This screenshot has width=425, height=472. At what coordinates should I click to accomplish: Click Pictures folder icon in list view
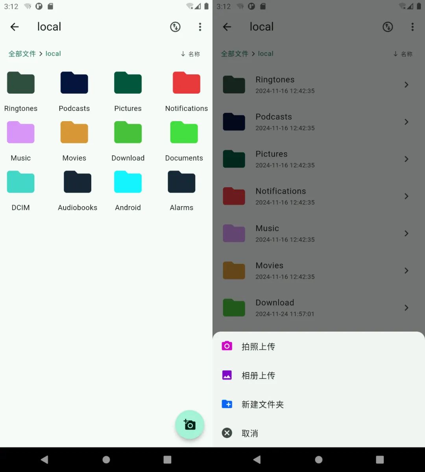coord(234,159)
